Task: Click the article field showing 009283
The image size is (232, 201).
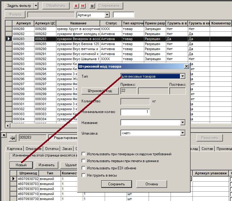Action: point(33,137)
